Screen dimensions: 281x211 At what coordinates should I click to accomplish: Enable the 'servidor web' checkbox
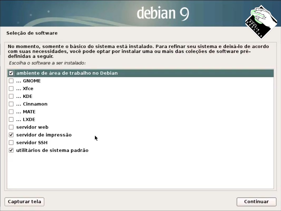[x=11, y=127]
